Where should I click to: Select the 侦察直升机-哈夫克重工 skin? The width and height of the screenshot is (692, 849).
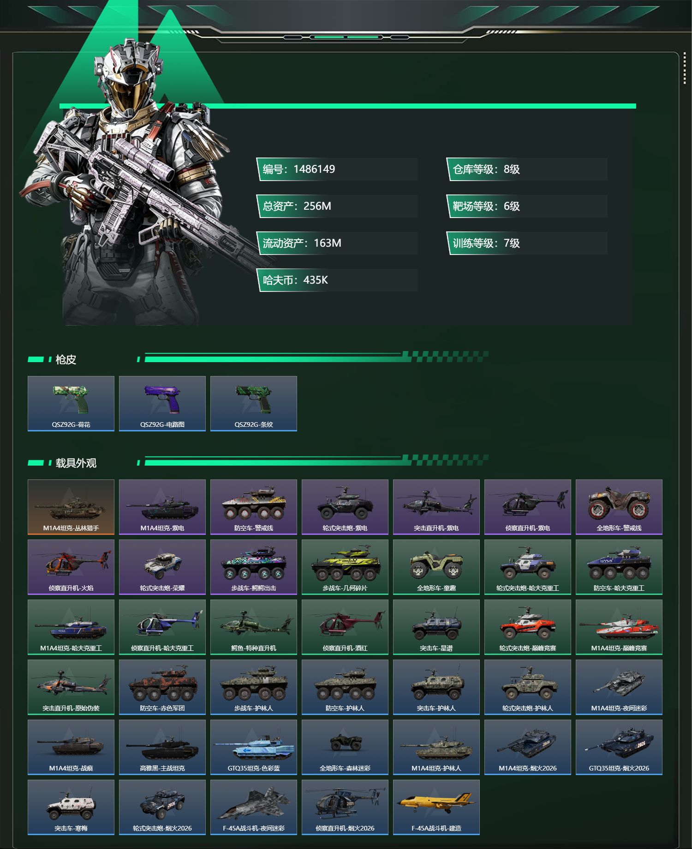162,627
